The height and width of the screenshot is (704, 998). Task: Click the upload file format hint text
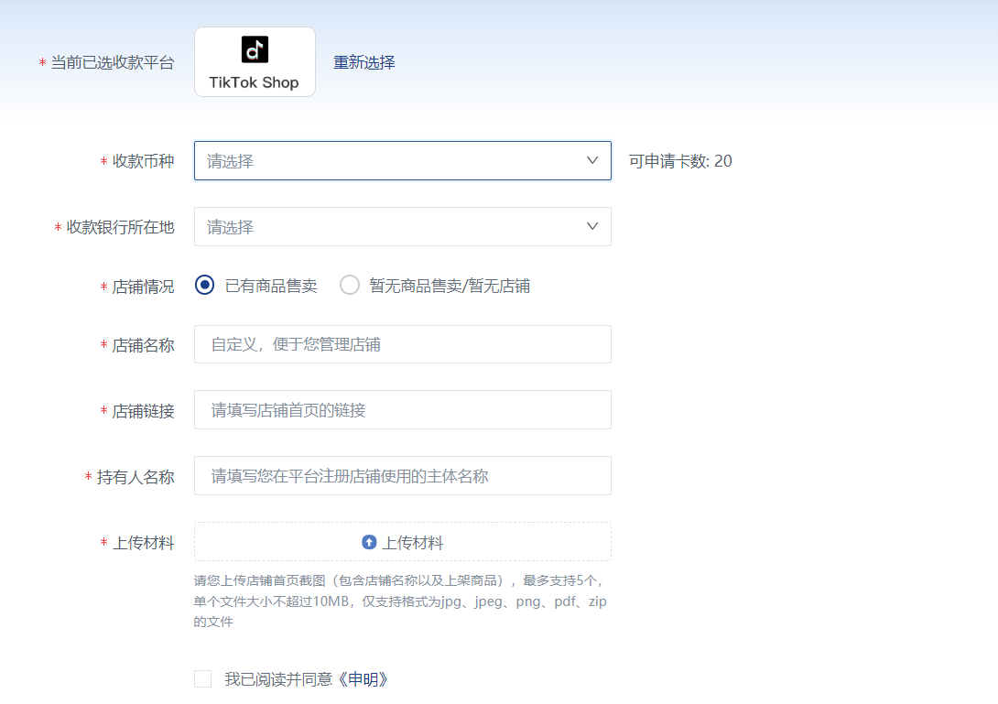tap(400, 601)
